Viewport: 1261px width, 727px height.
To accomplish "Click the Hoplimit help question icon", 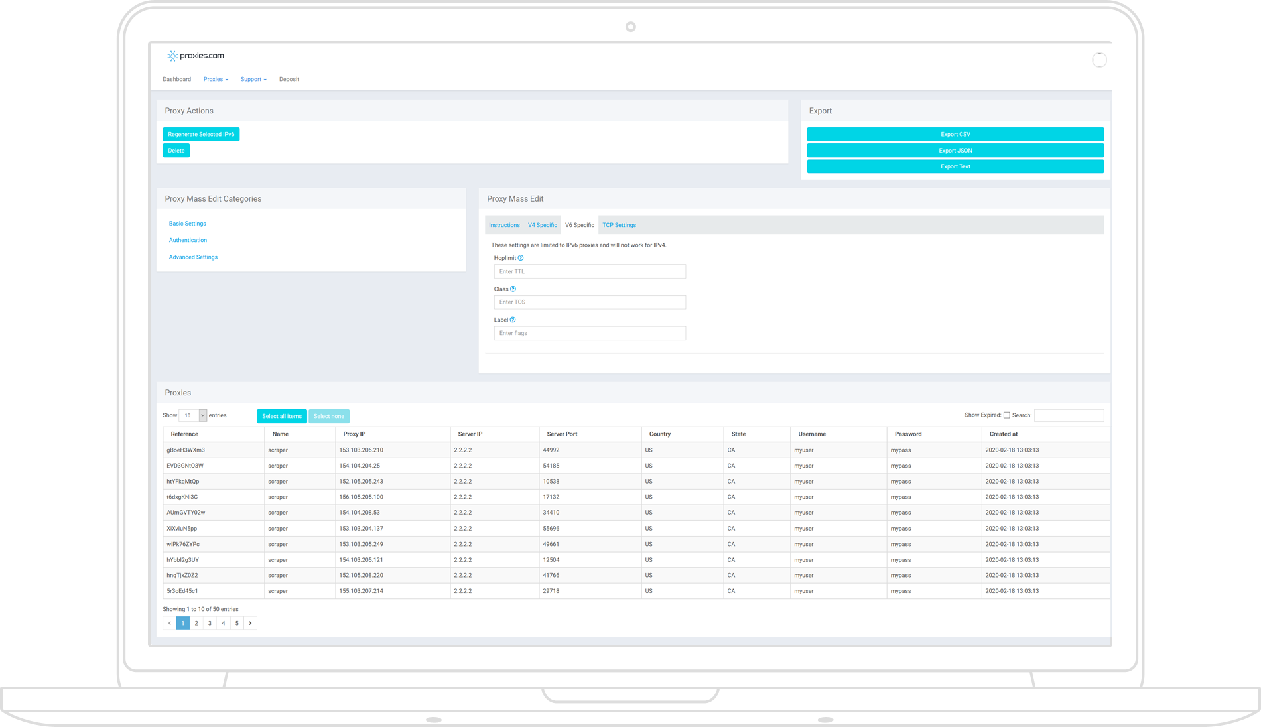I will point(521,258).
